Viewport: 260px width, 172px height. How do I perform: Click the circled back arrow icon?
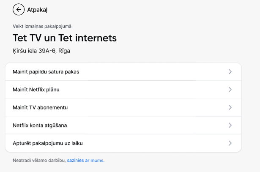pyautogui.click(x=19, y=9)
